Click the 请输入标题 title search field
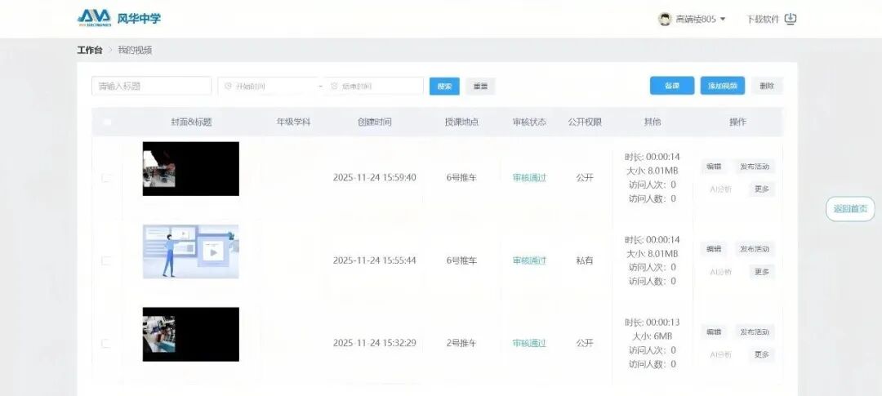 point(151,86)
